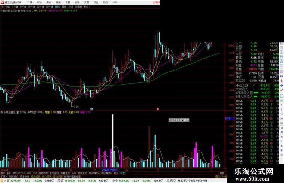The height and width of the screenshot is (183, 284).
Task: Expand 更多 in the bottom indicator tabs
Action: [116, 173]
